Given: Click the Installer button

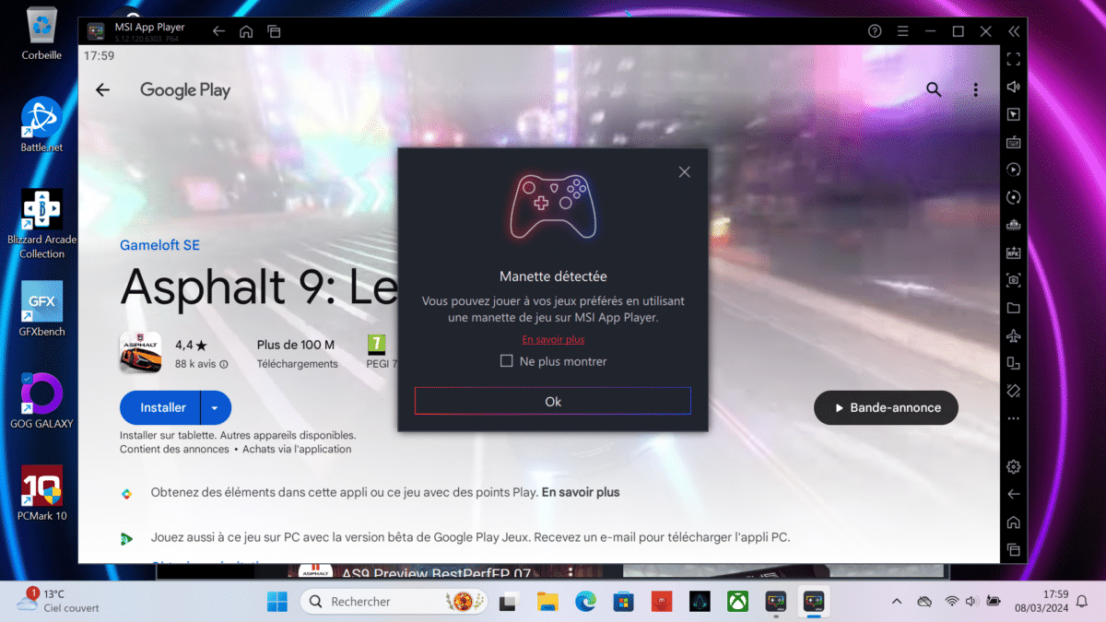Looking at the screenshot, I should tap(162, 407).
